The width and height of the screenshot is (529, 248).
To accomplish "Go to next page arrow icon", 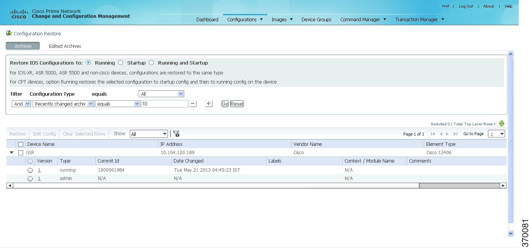I will (447, 134).
